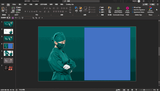Viewport: 160px width, 91px height.
Task: Click Send for Signature
Action: (x=138, y=10)
